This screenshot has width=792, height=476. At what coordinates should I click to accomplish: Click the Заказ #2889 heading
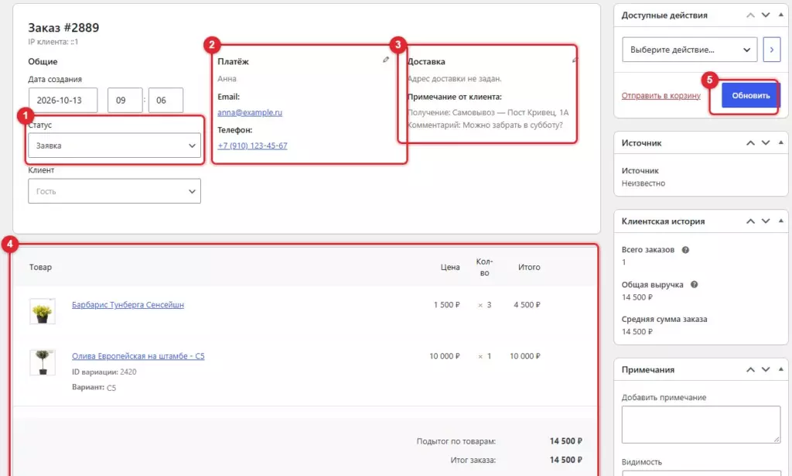tap(63, 28)
